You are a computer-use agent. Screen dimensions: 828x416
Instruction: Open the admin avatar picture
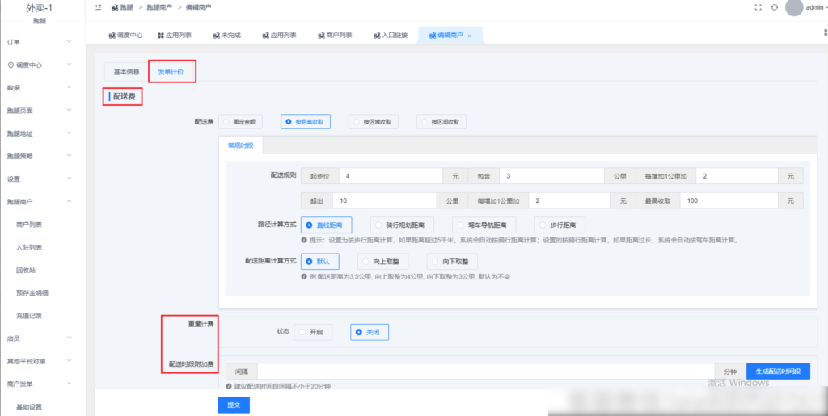(794, 7)
